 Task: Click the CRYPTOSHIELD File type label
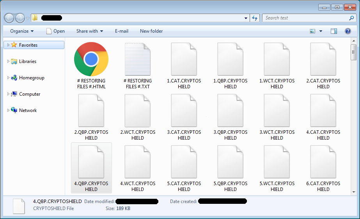(53, 208)
